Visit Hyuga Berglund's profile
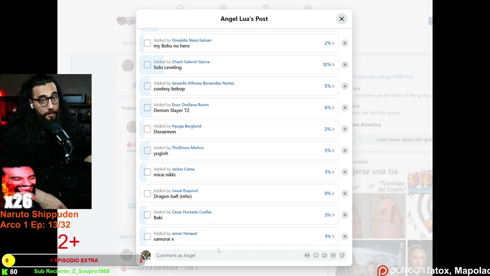 click(186, 126)
